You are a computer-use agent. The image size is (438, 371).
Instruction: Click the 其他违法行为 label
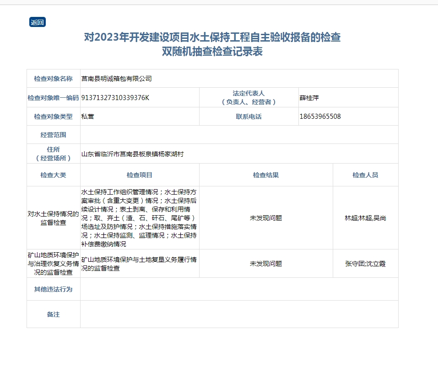[54, 290]
